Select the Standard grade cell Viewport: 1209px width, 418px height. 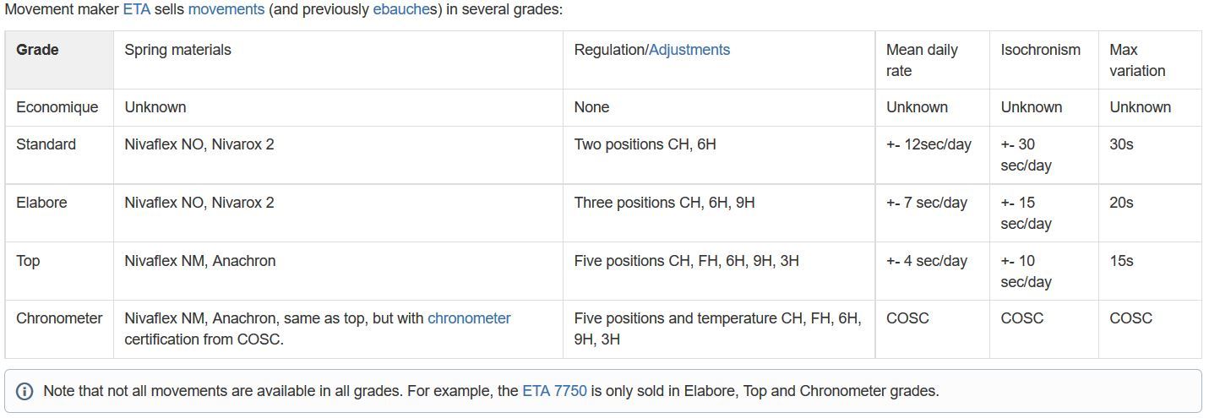click(x=59, y=155)
